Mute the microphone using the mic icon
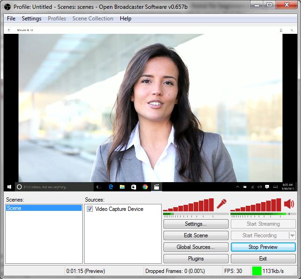This screenshot has width=301, height=279. 221,204
